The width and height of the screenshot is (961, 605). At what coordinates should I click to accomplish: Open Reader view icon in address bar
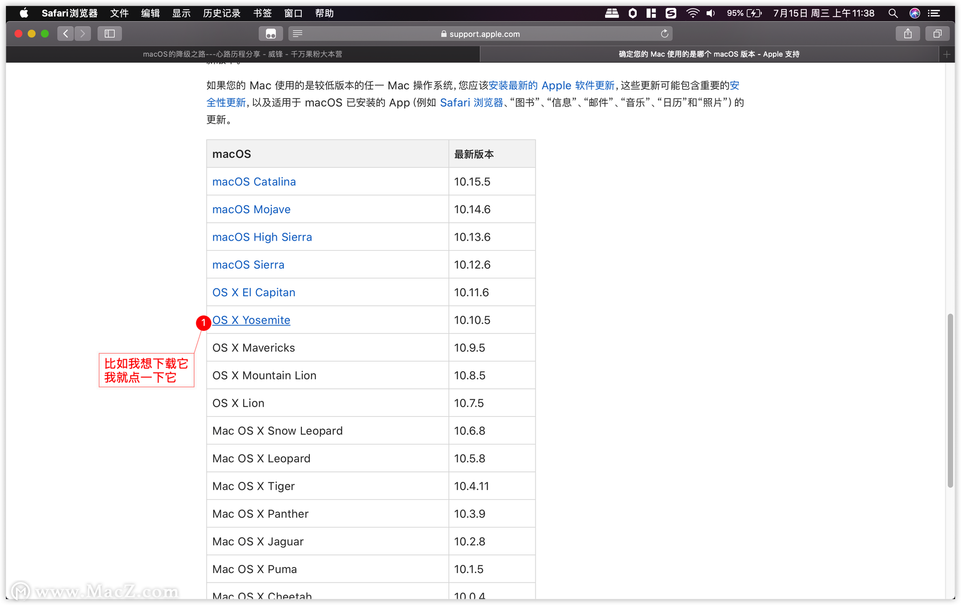pos(297,34)
